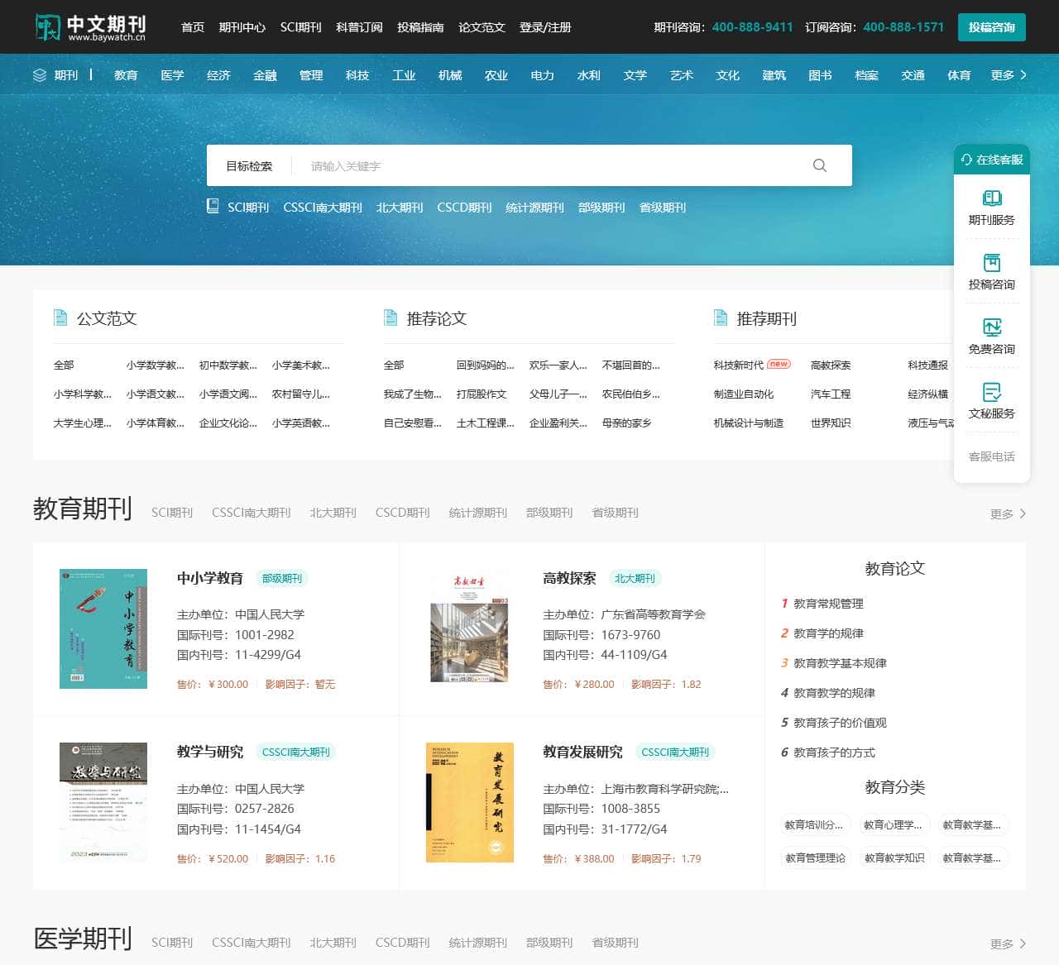Click the document icon beside 公文范文
This screenshot has height=965, width=1059.
click(60, 318)
